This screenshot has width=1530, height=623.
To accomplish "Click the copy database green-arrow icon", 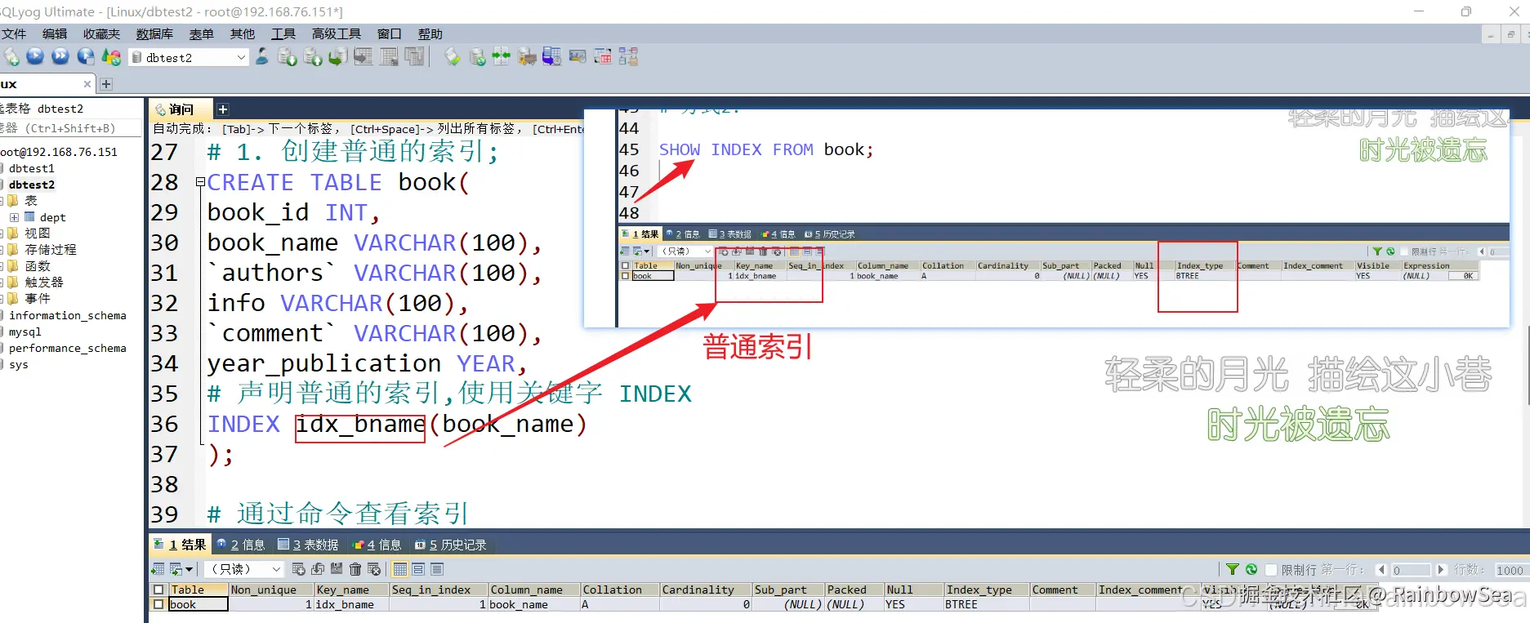I will click(x=337, y=57).
